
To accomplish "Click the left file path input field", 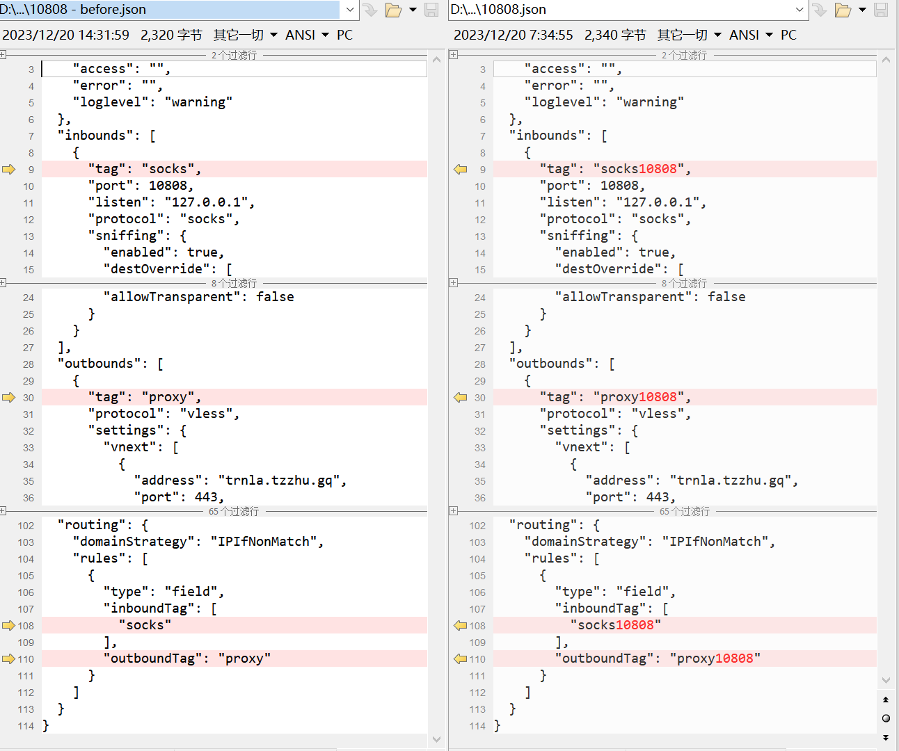I will coord(170,10).
